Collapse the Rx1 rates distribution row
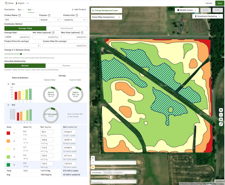 click(8, 84)
